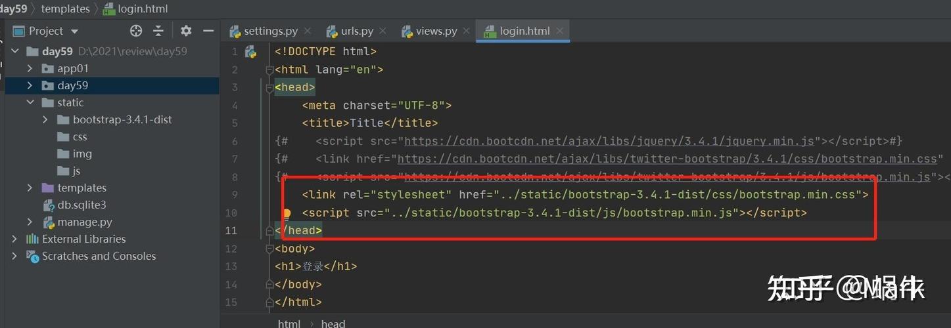Fold the html tag on line 2

coord(269,70)
